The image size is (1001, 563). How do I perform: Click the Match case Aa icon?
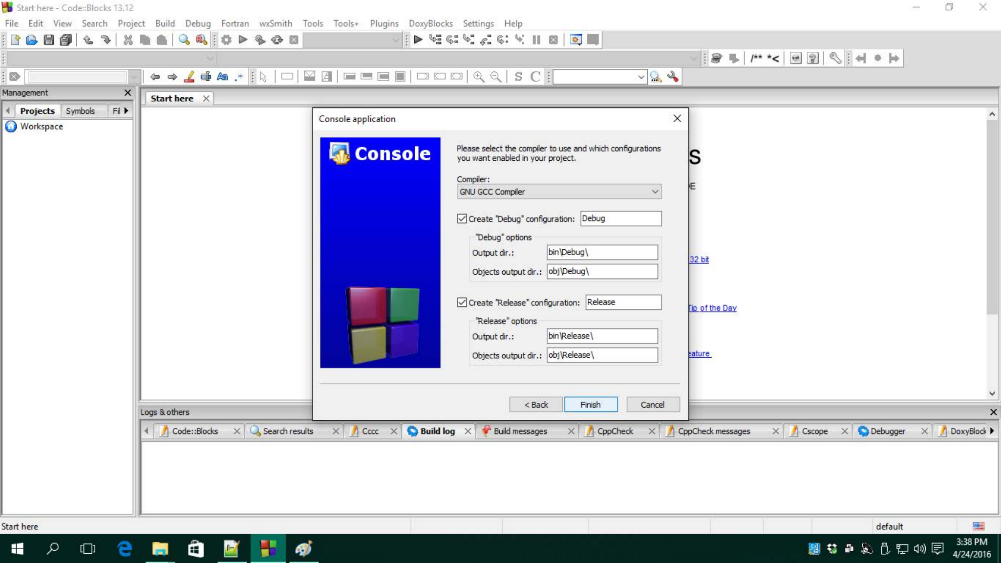222,77
